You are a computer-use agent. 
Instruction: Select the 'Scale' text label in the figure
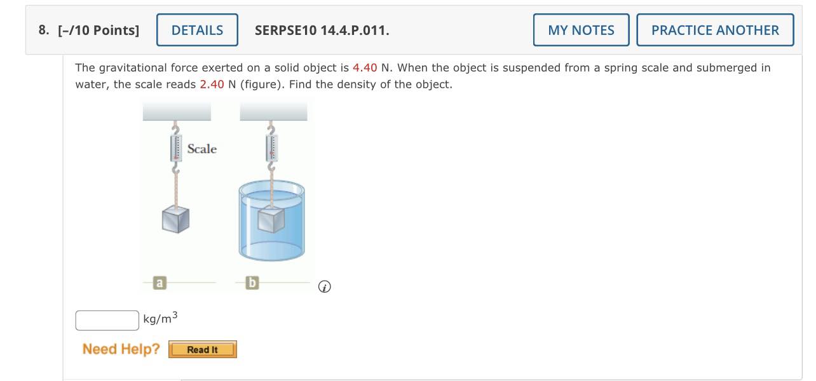coord(202,149)
